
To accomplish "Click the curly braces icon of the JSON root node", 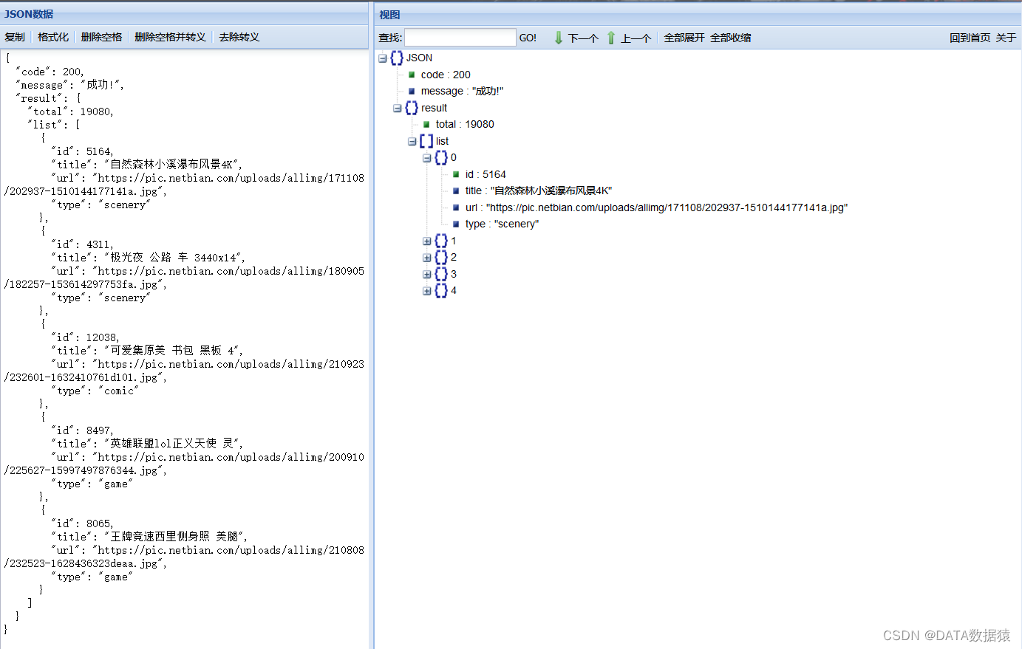I will point(397,58).
